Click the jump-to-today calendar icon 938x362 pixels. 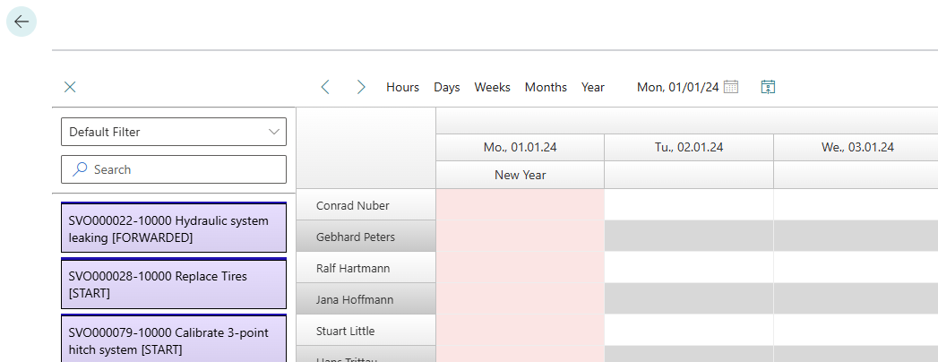pos(768,87)
